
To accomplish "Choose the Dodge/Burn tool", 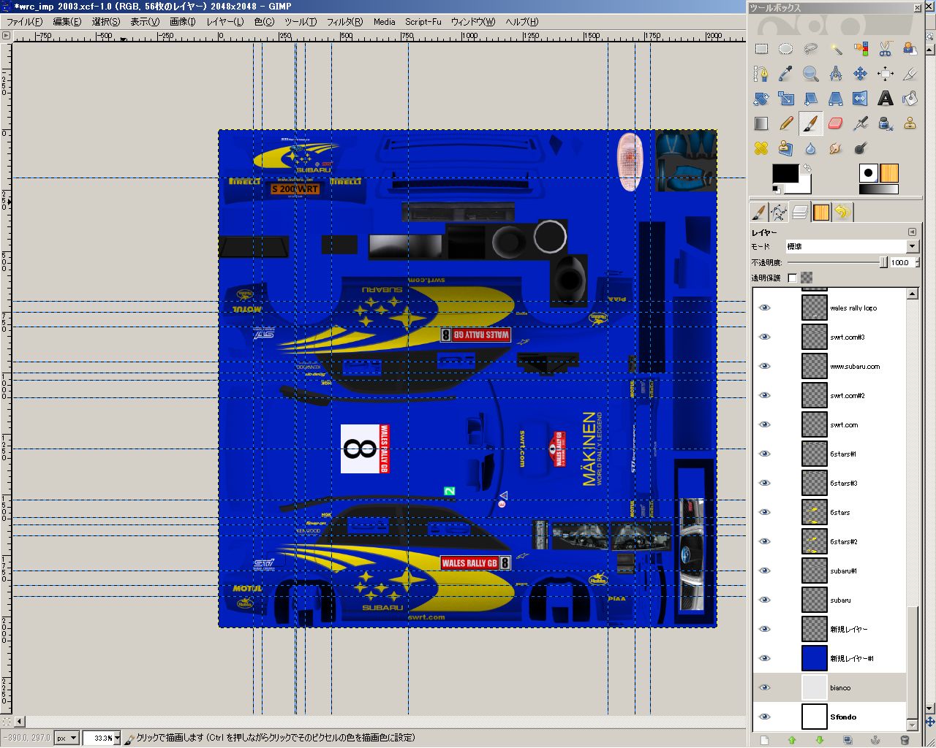I will [x=860, y=148].
